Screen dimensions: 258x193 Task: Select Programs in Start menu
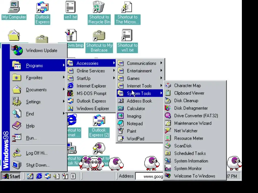click(x=38, y=66)
